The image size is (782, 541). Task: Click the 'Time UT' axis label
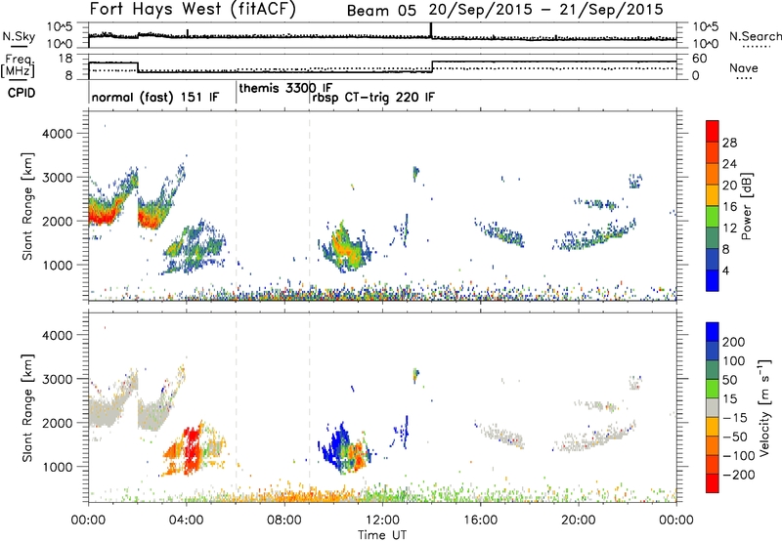pyautogui.click(x=382, y=535)
